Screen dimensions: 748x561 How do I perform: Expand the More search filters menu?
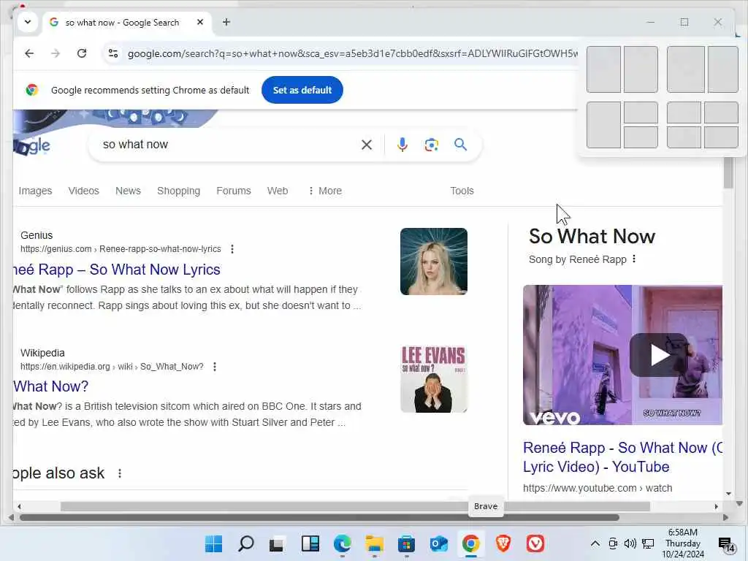(x=325, y=191)
